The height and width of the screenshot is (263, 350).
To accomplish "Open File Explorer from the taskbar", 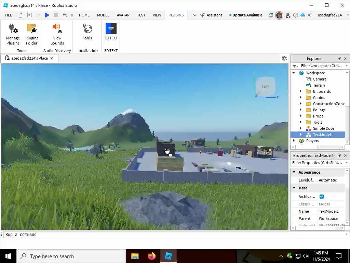I will [135, 256].
